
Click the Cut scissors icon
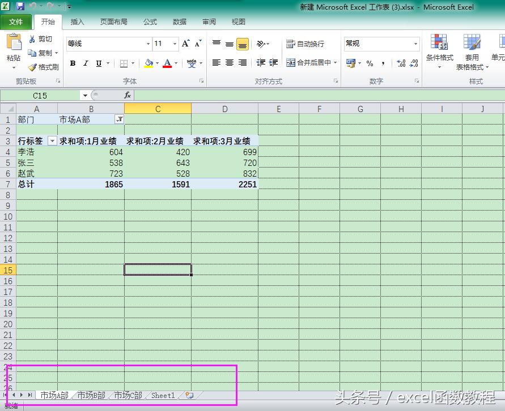coord(32,39)
